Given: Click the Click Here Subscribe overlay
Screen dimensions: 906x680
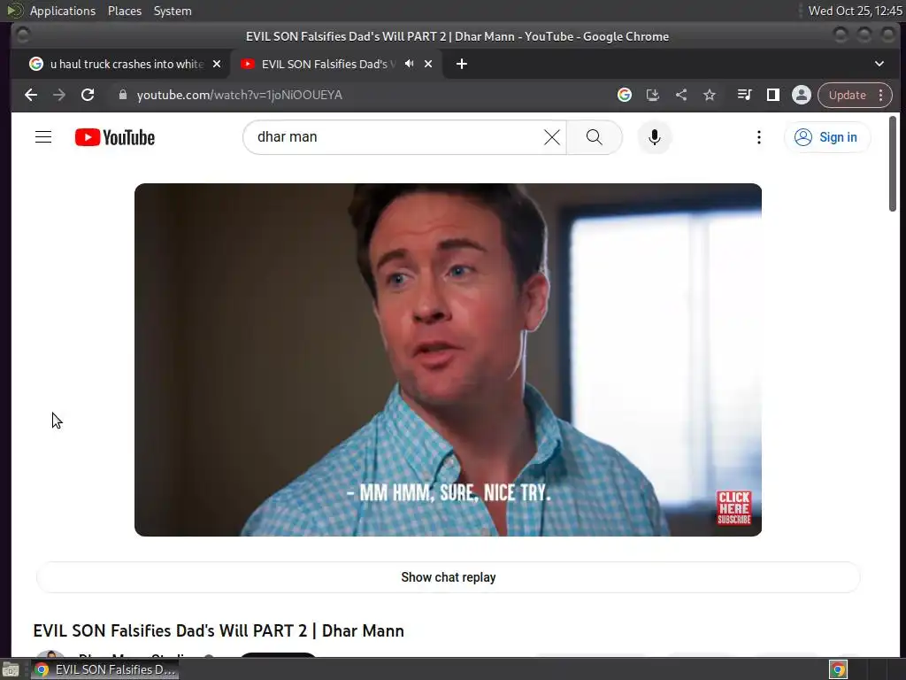Looking at the screenshot, I should tap(733, 507).
